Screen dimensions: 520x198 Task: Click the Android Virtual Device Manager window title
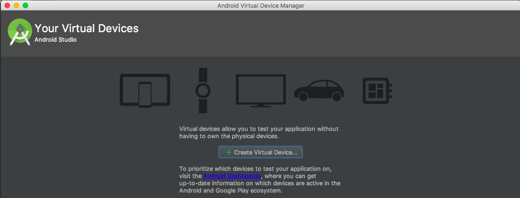(x=260, y=5)
